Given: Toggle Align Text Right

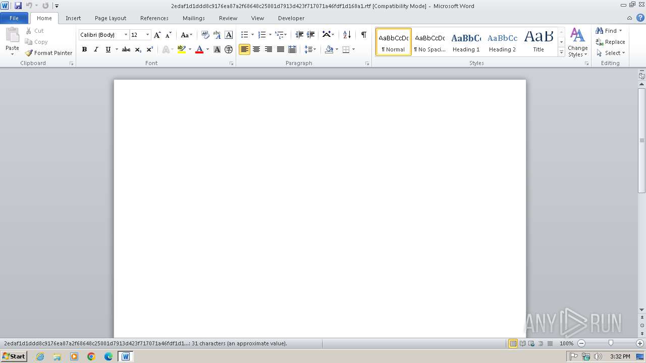Looking at the screenshot, I should [x=268, y=49].
